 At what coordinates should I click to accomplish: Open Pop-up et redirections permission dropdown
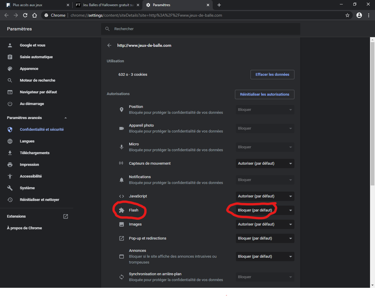tap(265, 238)
